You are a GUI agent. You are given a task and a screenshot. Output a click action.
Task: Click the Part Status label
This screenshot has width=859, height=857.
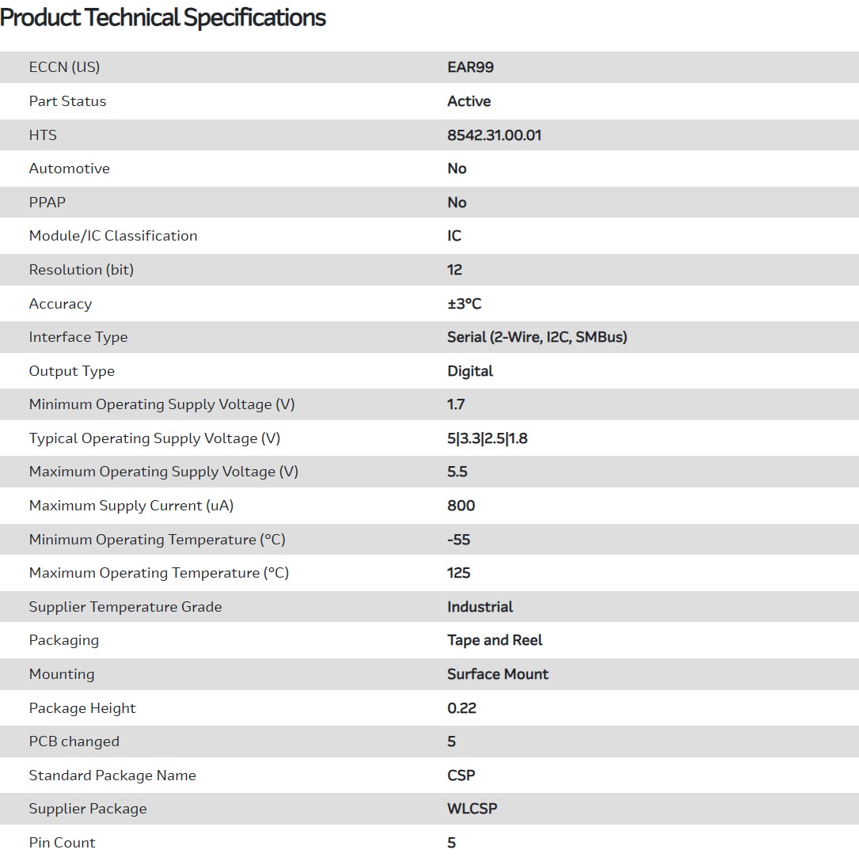click(x=67, y=101)
